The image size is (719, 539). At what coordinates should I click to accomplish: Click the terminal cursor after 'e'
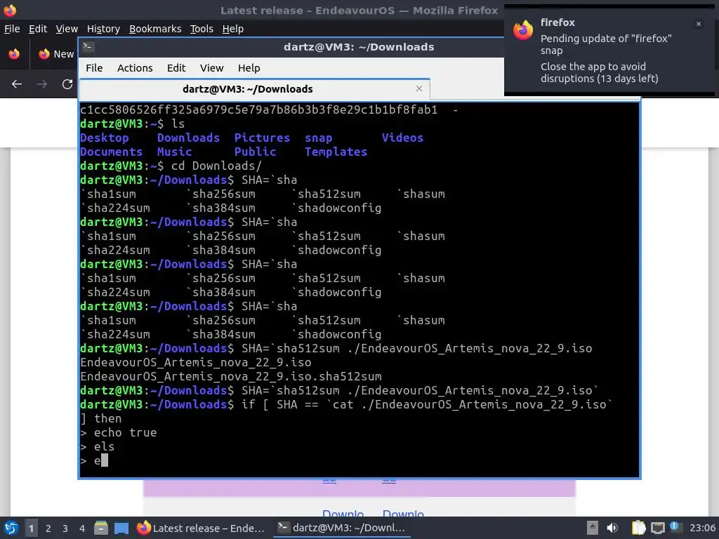pos(105,460)
